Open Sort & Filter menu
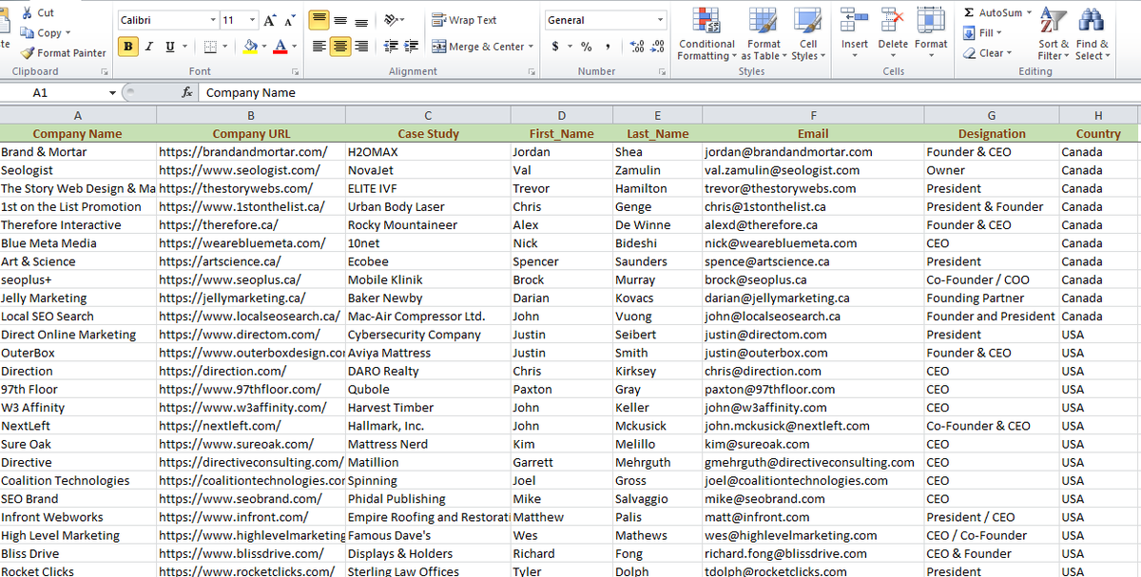The width and height of the screenshot is (1141, 577). (1053, 33)
